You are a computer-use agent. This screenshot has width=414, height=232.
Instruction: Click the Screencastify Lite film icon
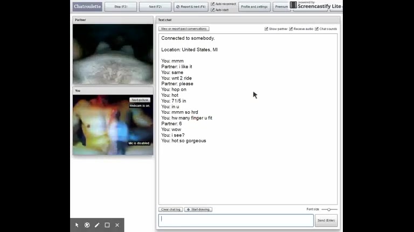[x=293, y=5]
